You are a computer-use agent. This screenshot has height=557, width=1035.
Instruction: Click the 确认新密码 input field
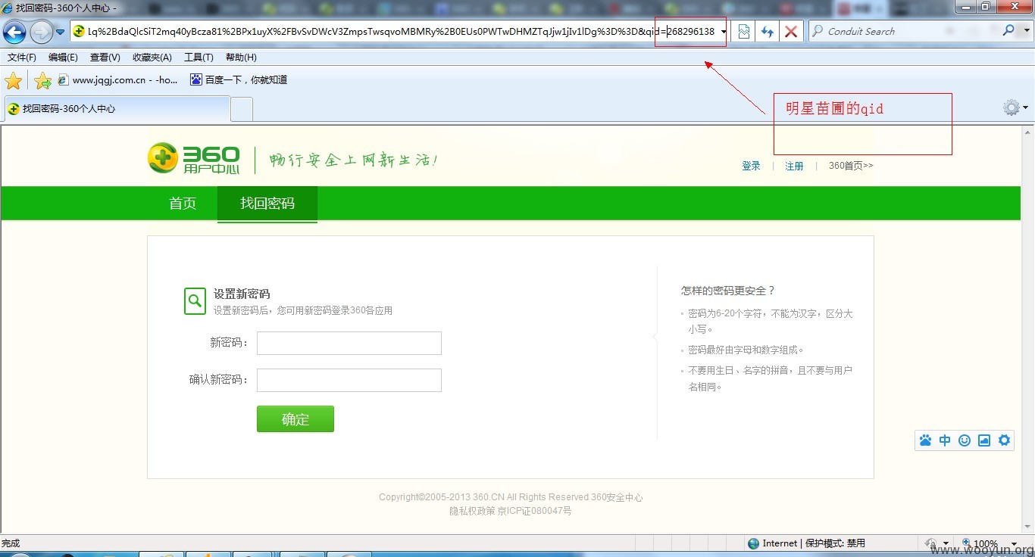click(349, 380)
